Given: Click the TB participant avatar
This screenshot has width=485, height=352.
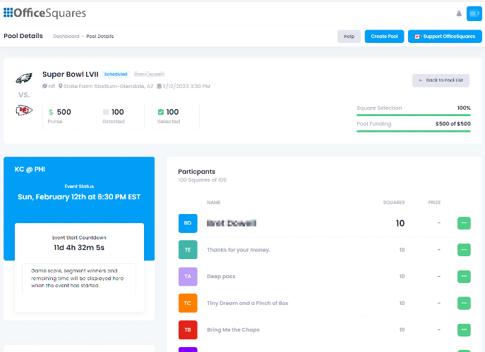Looking at the screenshot, I should 188,329.
